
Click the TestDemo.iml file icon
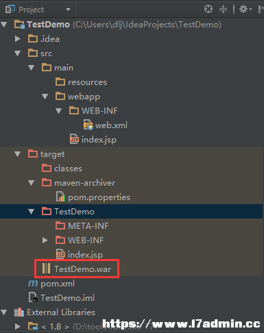pos(33,297)
